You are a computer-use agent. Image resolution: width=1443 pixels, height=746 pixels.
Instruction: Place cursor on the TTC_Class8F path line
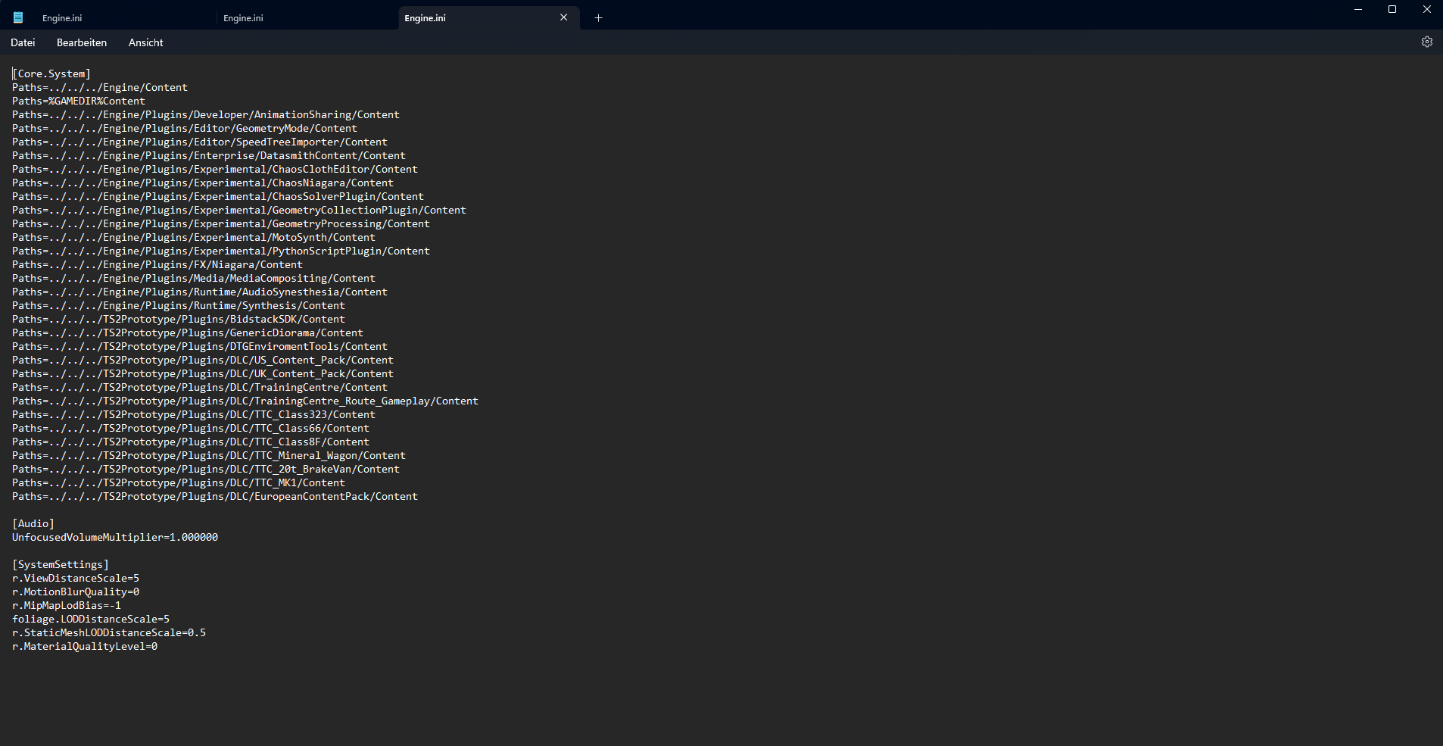pos(191,442)
